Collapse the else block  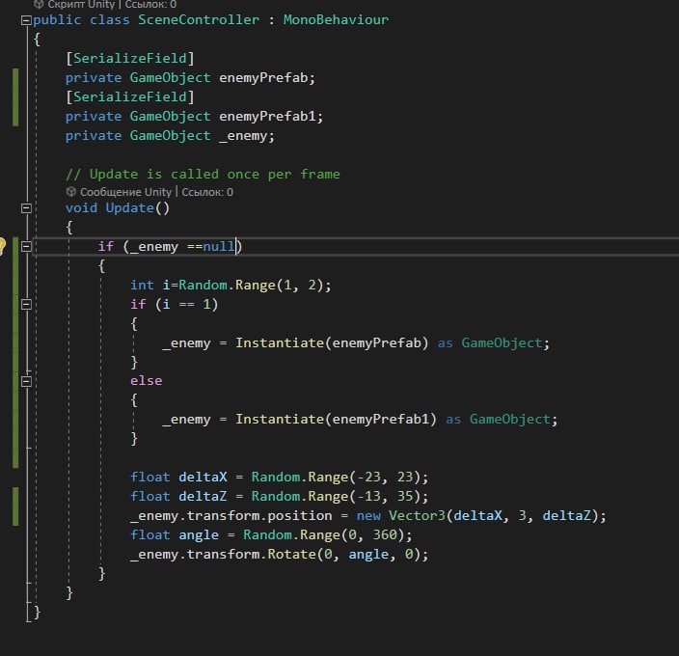coord(26,381)
